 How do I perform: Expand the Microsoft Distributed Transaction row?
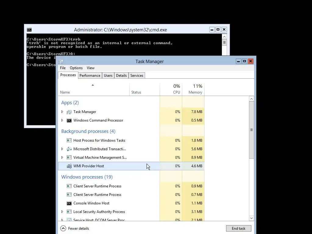point(62,149)
